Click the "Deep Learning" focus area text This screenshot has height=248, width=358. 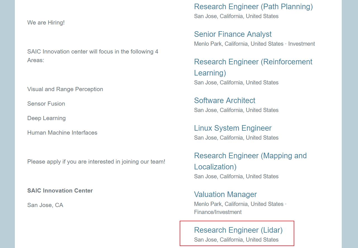[46, 118]
